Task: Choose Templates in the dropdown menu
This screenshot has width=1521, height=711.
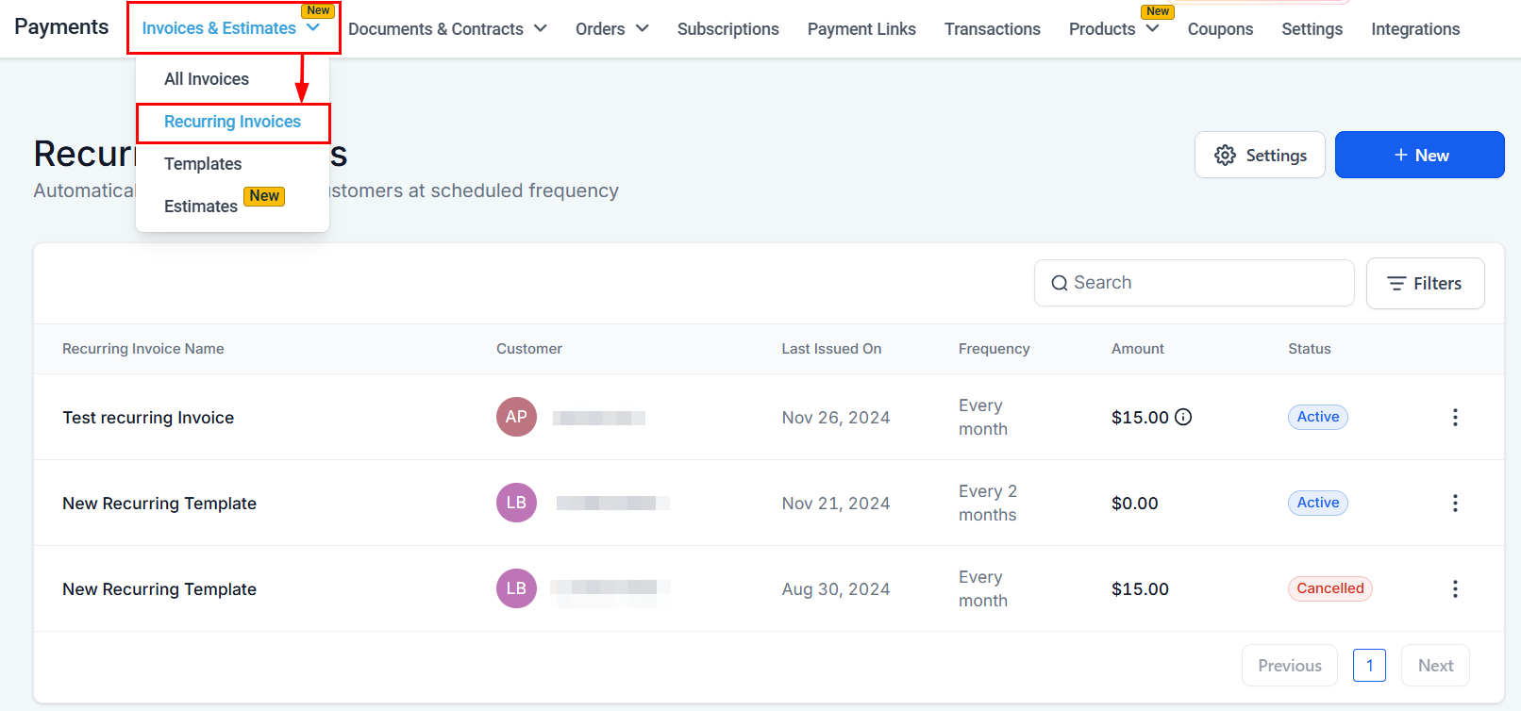Action: point(203,164)
